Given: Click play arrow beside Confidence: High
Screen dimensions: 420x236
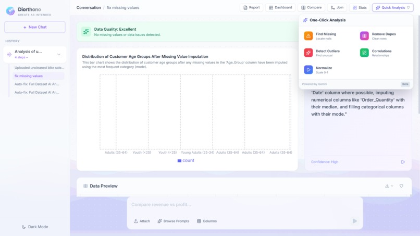Looking at the screenshot, I should pyautogui.click(x=403, y=162).
